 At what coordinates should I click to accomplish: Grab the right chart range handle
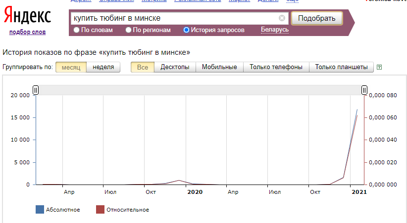tap(364, 89)
